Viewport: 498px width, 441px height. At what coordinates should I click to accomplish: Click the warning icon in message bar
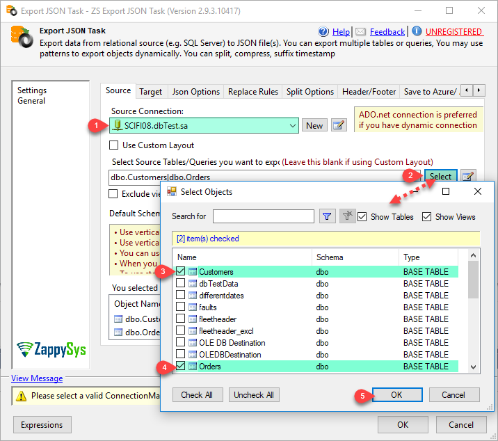[x=22, y=396]
